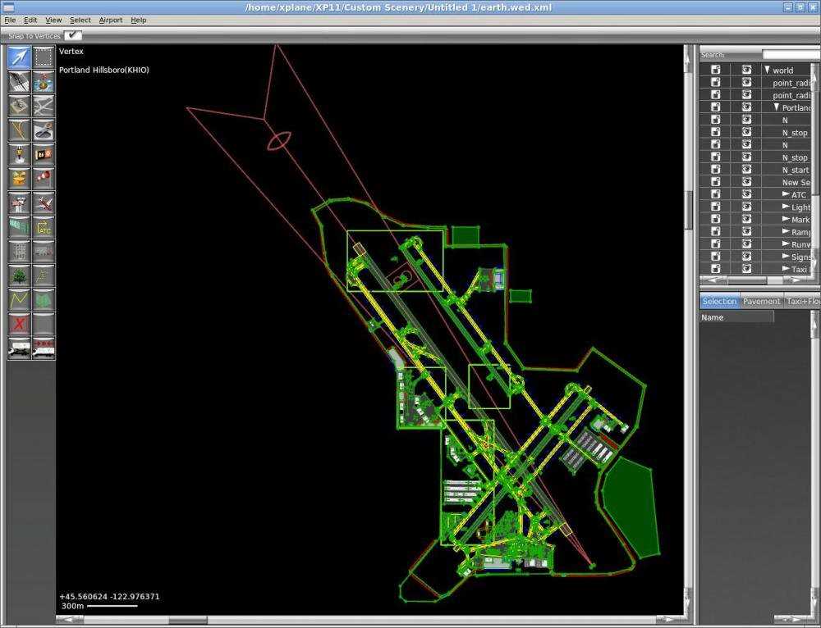This screenshot has width=821, height=628.
Task: Select the red X object tool
Action: tap(19, 324)
